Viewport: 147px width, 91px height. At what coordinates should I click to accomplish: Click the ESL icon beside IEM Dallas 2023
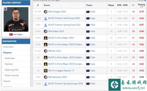46,31
